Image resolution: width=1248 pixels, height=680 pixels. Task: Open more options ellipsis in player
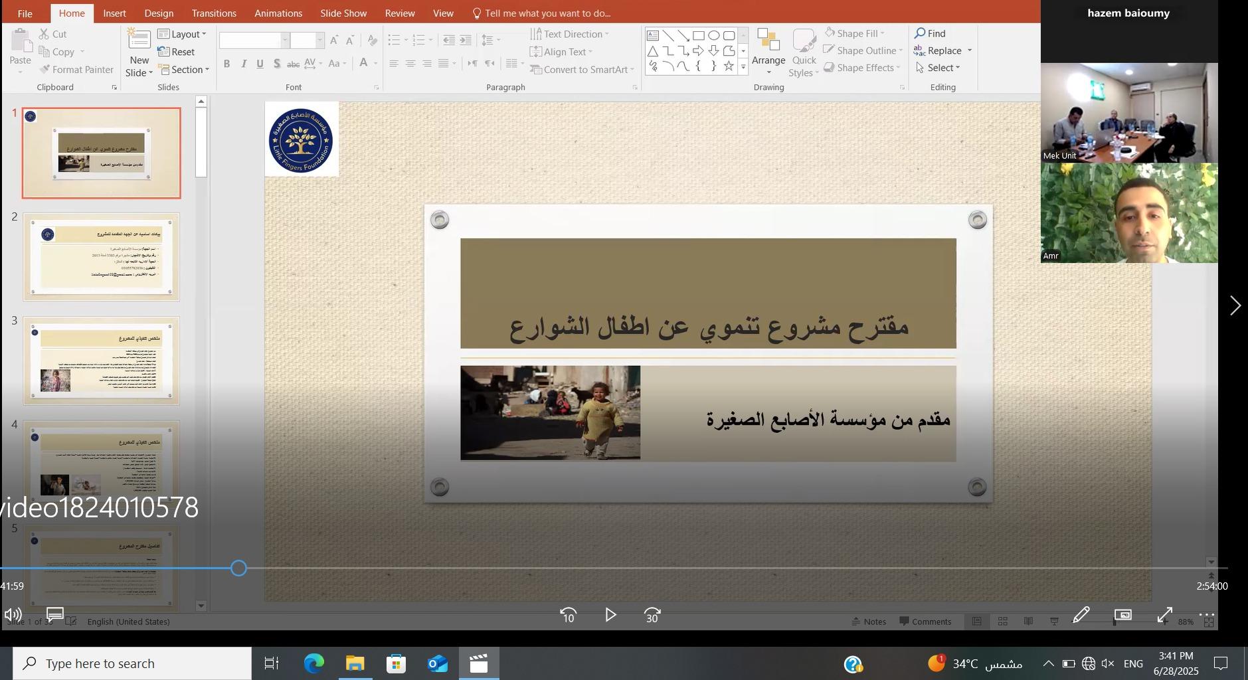pyautogui.click(x=1207, y=615)
